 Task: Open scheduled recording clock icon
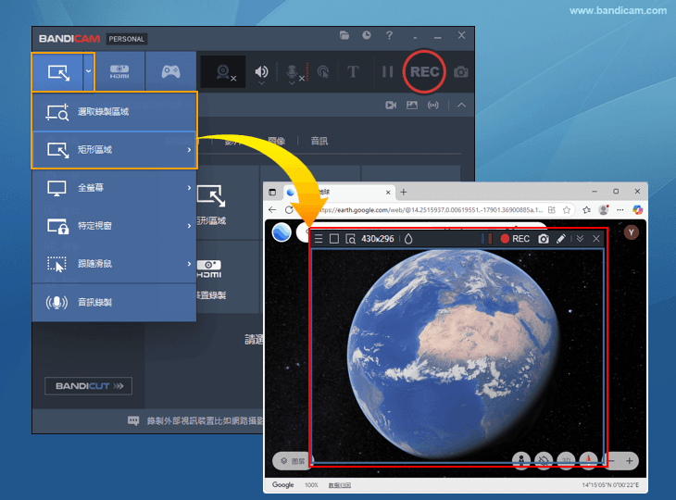pos(367,35)
